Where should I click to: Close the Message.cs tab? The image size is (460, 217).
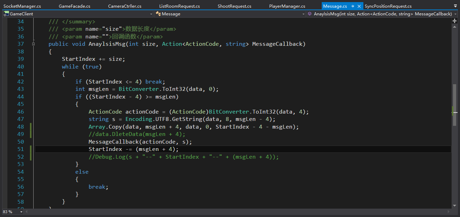[359, 6]
